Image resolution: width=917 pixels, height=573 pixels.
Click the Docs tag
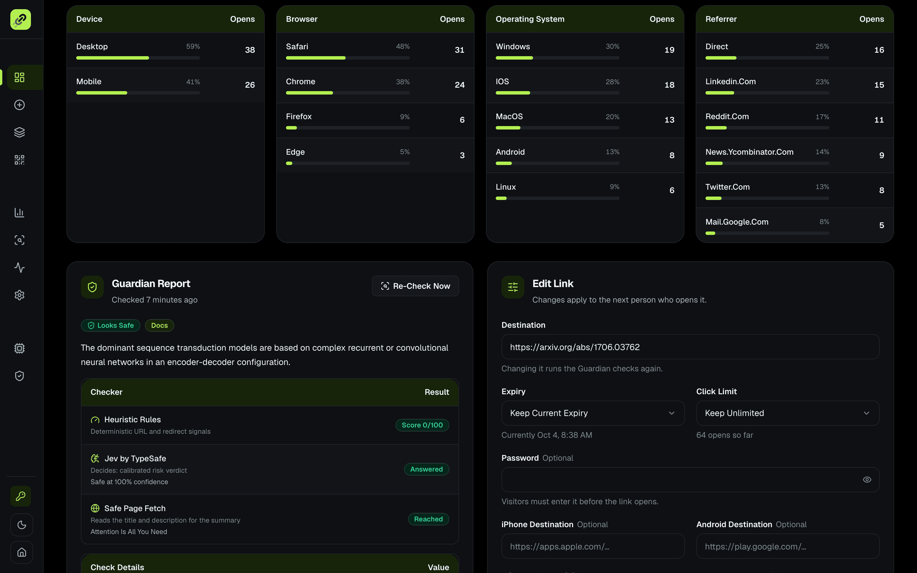pos(159,325)
